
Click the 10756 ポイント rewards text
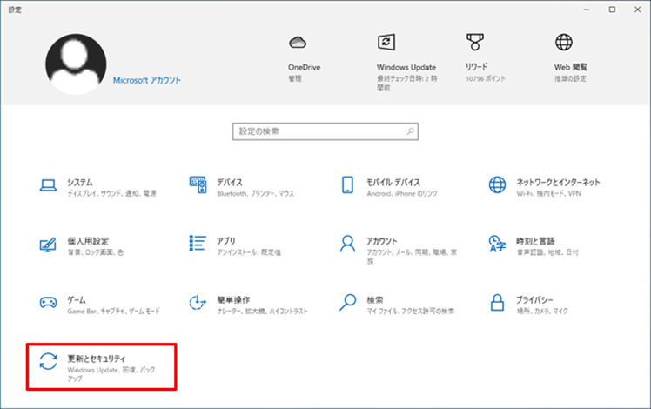pyautogui.click(x=486, y=79)
